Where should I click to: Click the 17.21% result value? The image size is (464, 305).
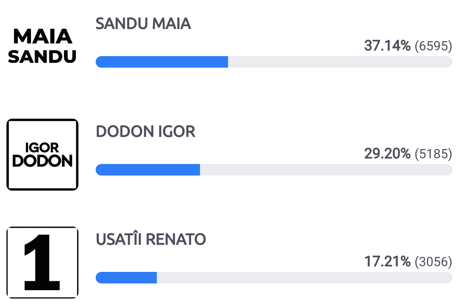[x=387, y=261]
